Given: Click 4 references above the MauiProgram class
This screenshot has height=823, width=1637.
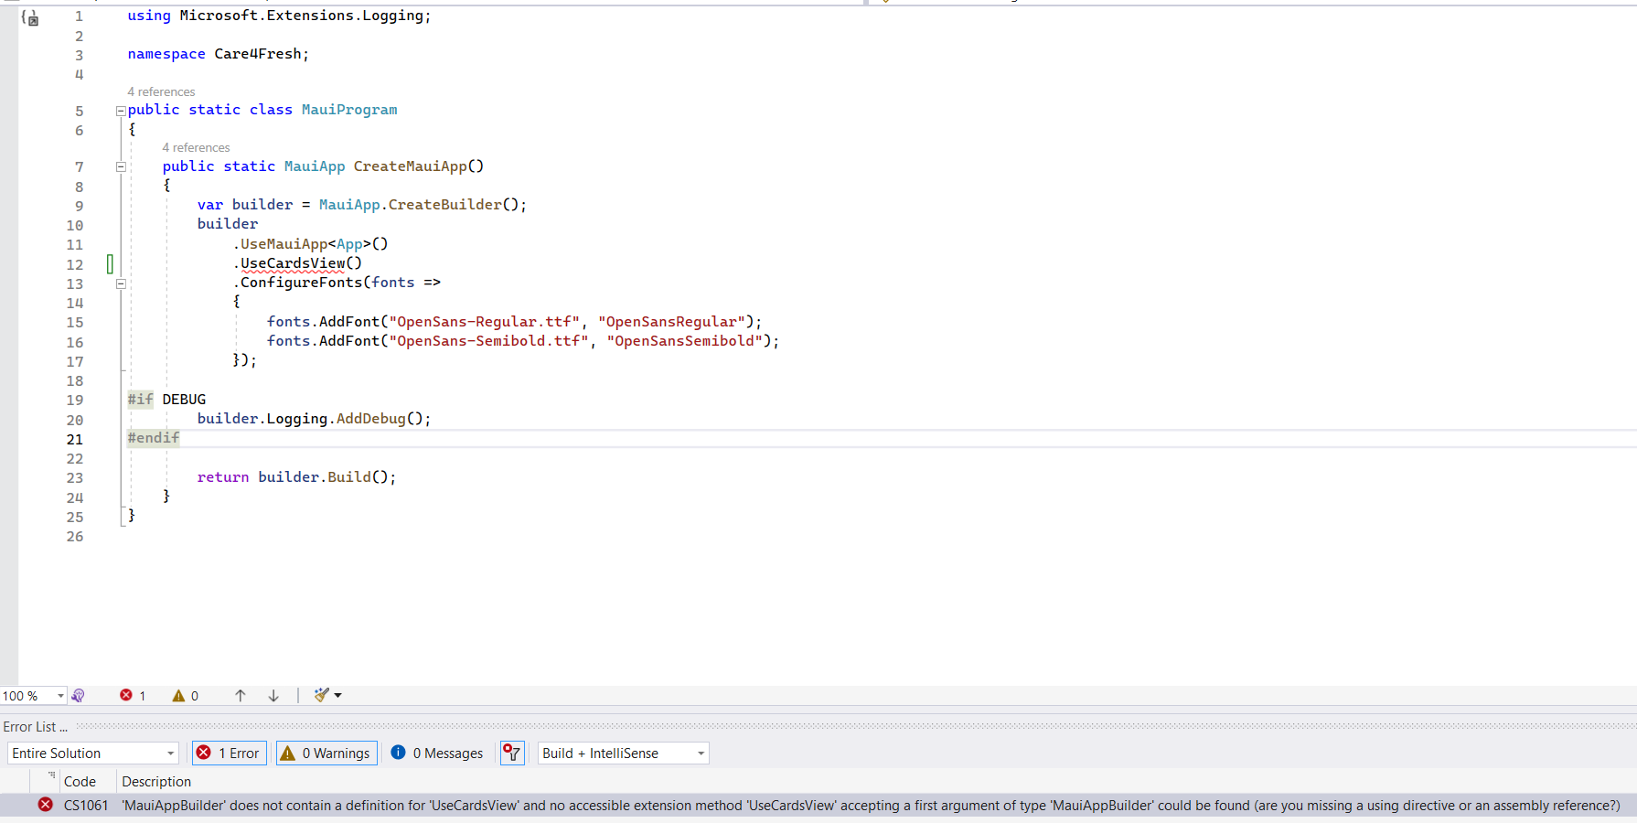Looking at the screenshot, I should (x=161, y=91).
